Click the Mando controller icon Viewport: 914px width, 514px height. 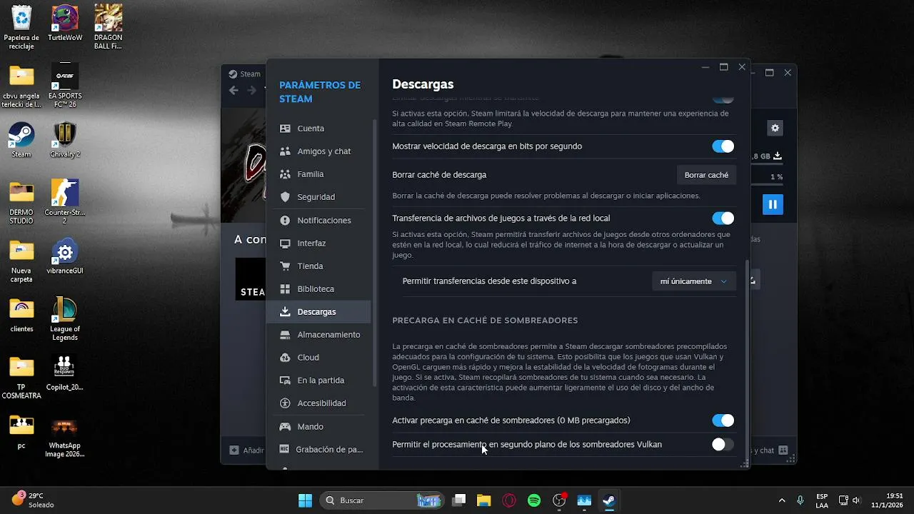click(285, 427)
